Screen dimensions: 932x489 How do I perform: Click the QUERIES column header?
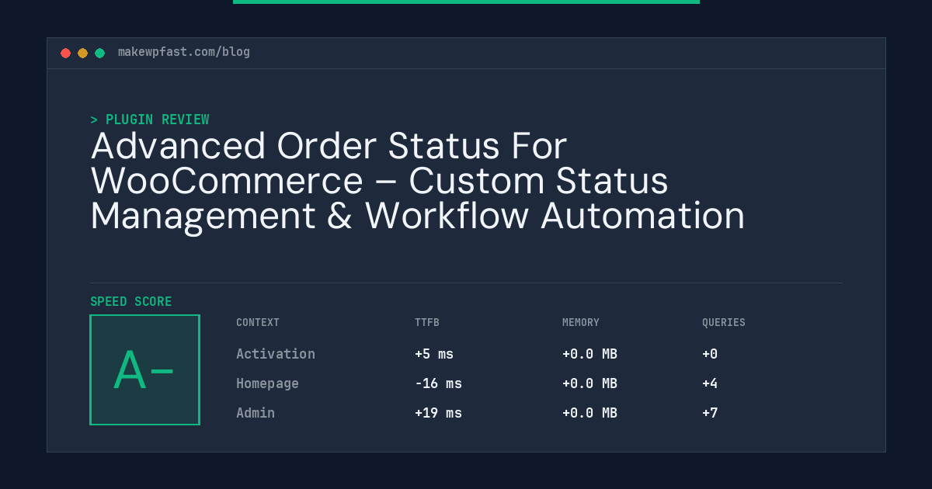(x=724, y=322)
